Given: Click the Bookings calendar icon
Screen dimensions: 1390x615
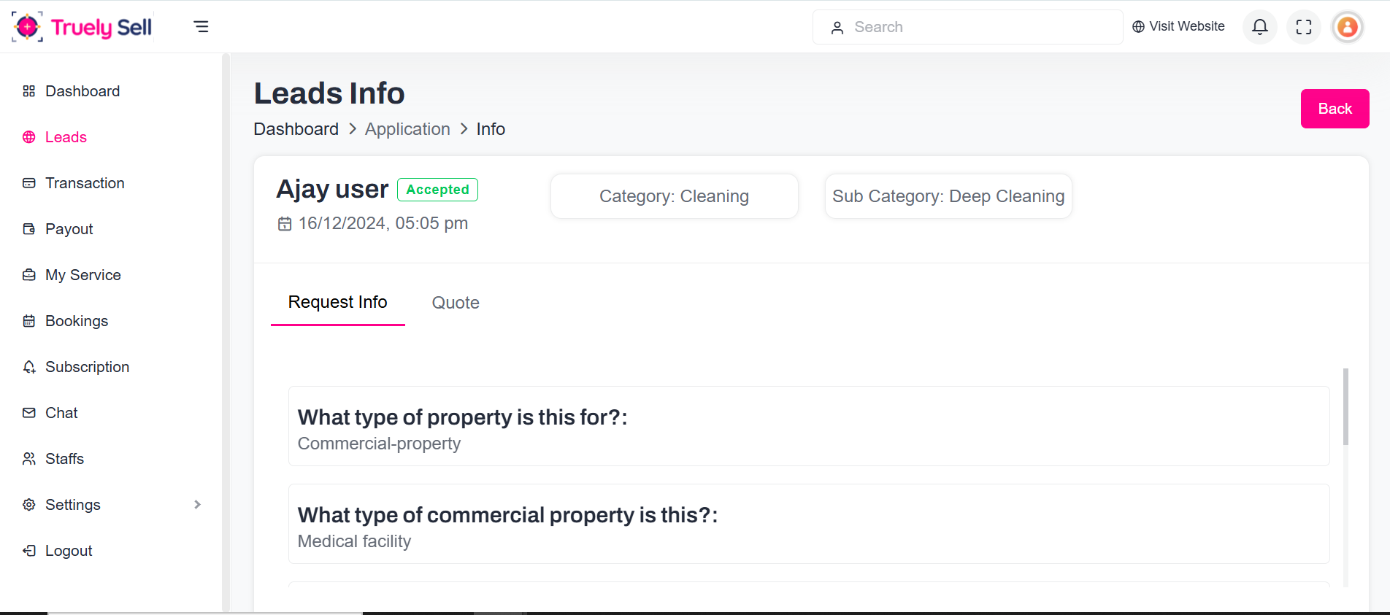Looking at the screenshot, I should point(29,321).
